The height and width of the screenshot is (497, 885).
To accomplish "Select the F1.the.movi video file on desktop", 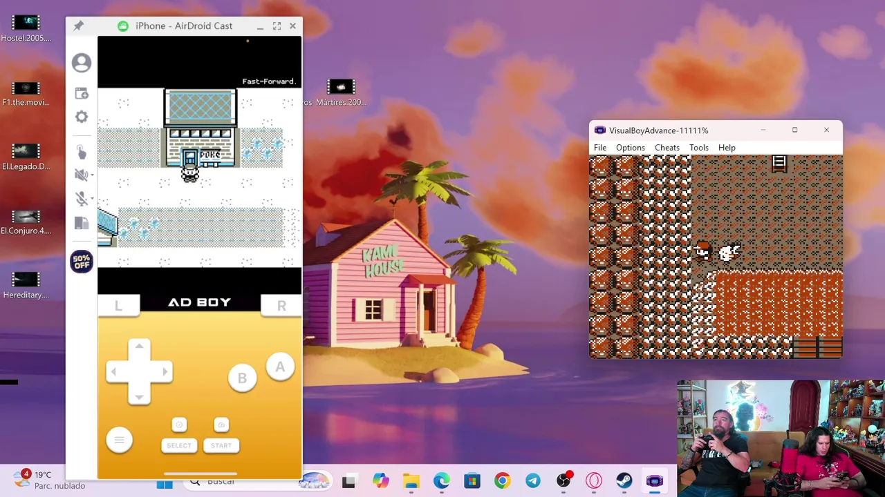I will pos(26,93).
